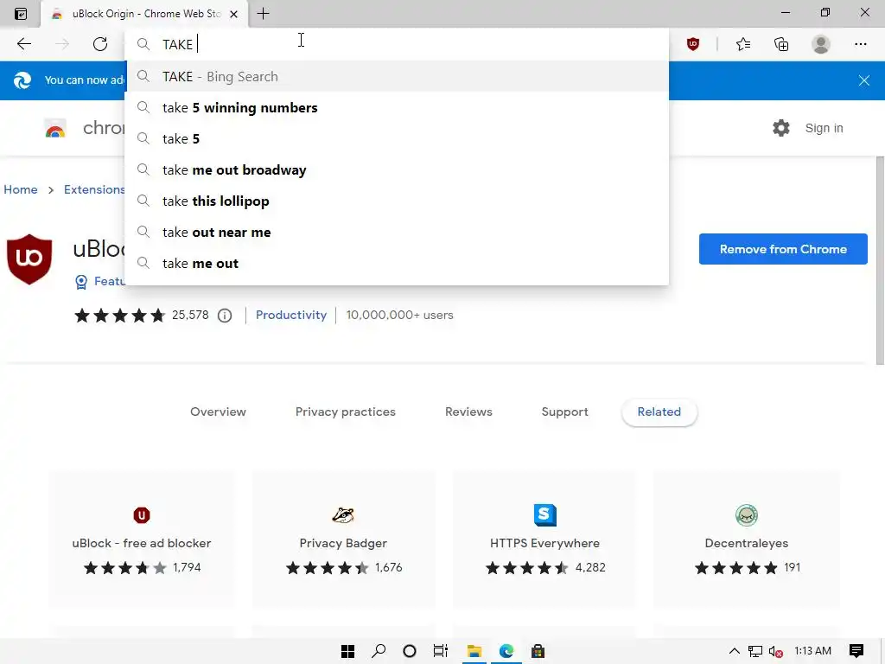Close the uBlock Origin browser tab

point(233,14)
